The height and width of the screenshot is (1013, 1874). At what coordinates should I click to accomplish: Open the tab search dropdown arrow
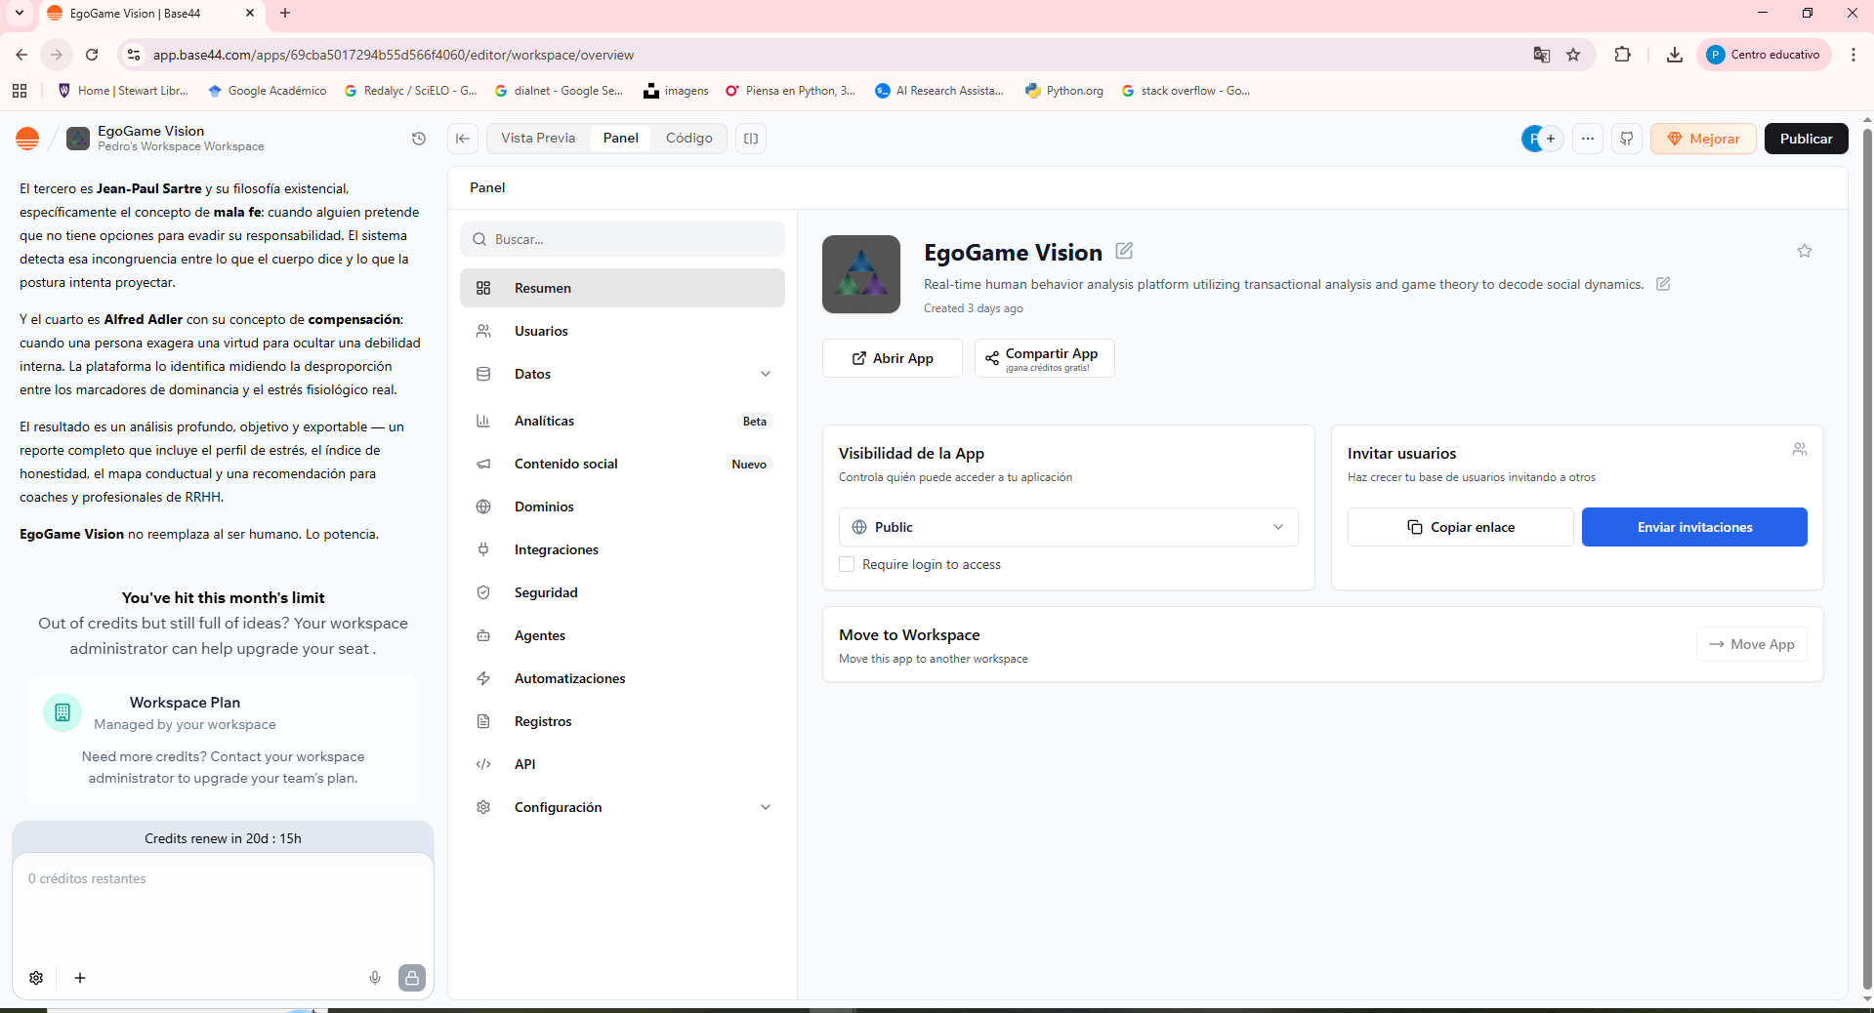coord(20,13)
